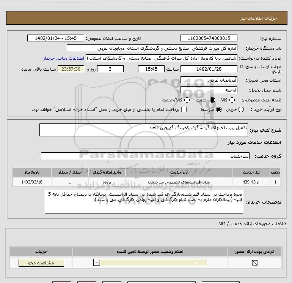The height and width of the screenshot is (283, 292).
Task: Click the remaining time 23:57:30 field
Action: pos(71,69)
